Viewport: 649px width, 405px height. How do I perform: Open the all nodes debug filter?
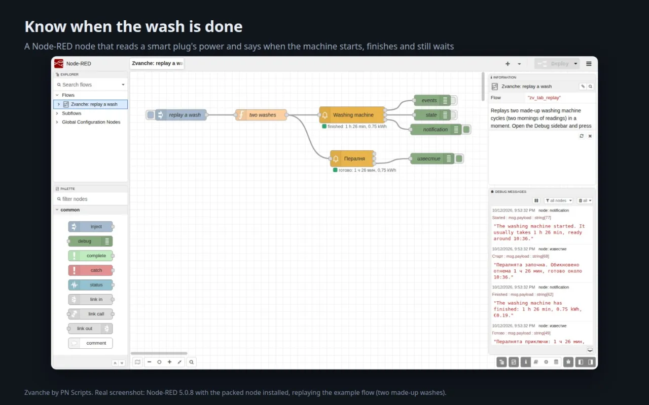tap(558, 200)
